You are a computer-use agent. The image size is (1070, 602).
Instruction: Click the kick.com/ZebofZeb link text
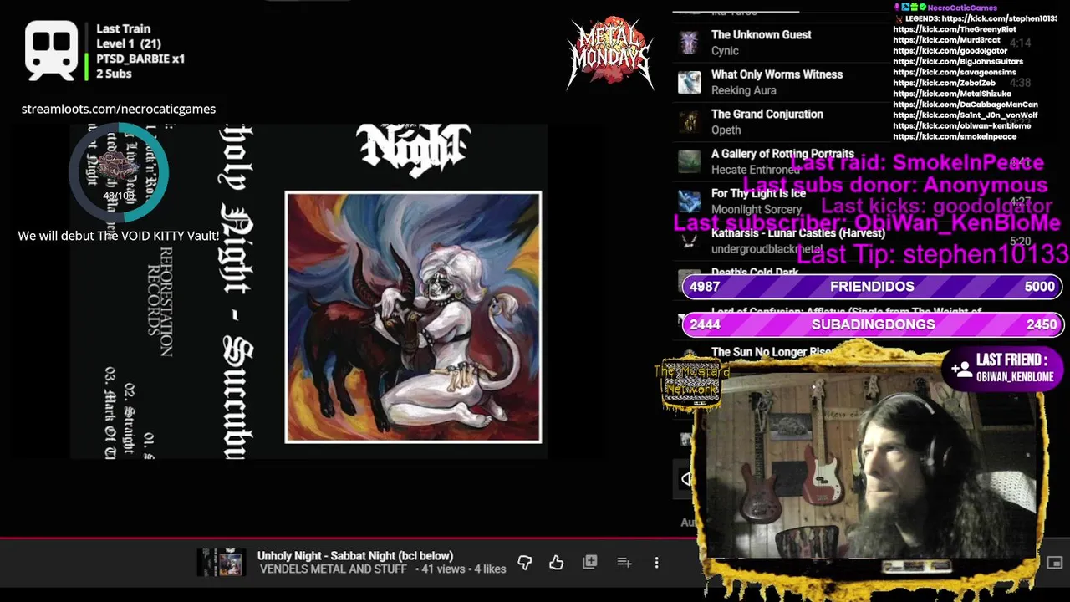[944, 84]
